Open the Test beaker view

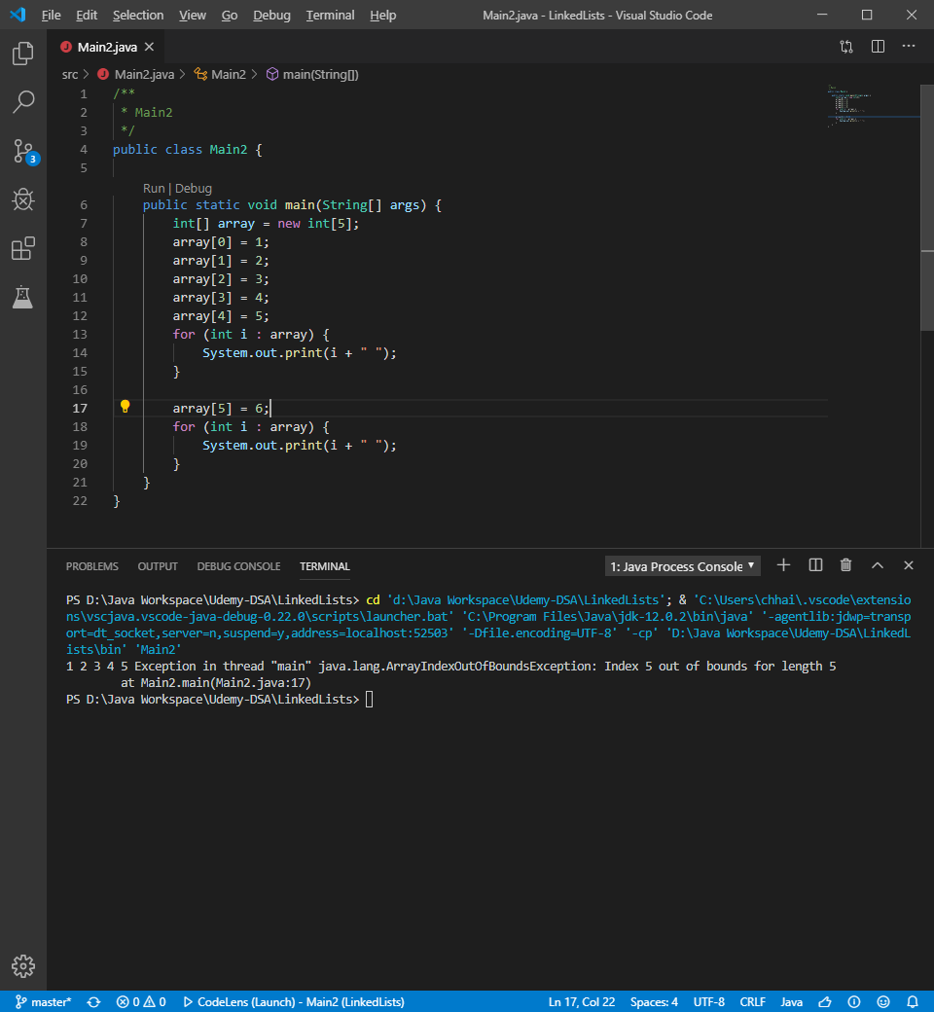click(22, 297)
